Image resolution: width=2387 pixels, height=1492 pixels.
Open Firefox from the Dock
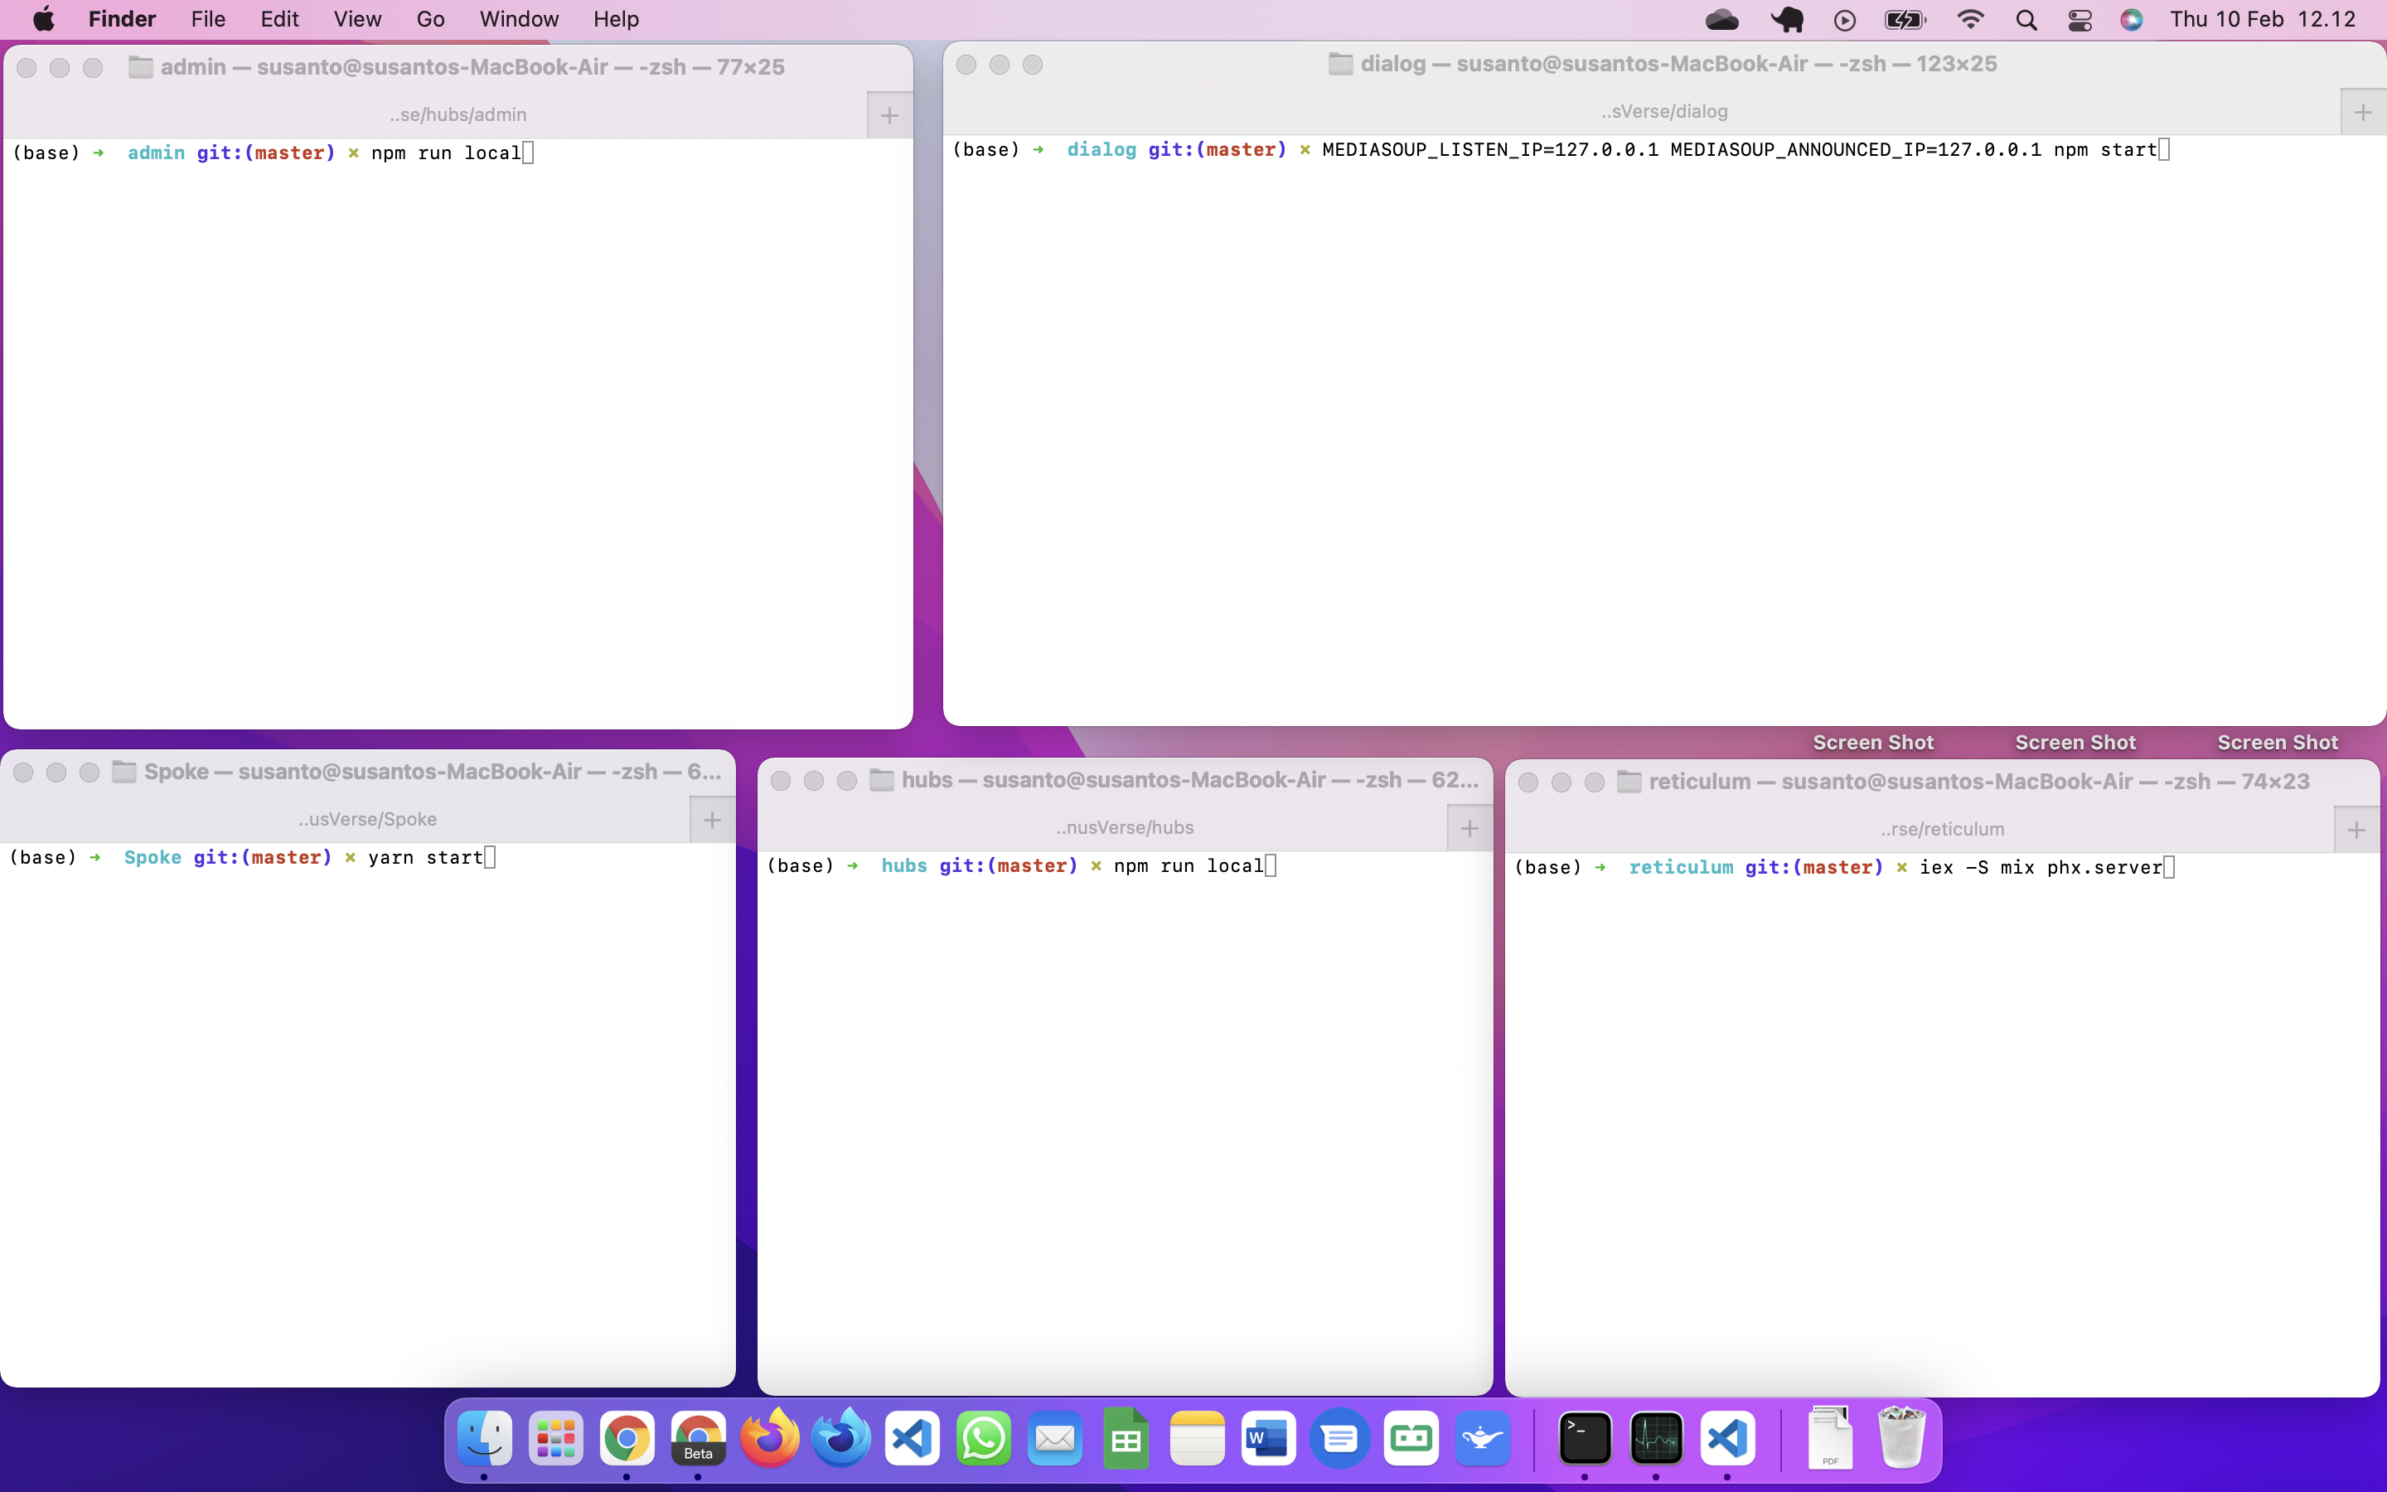[769, 1439]
